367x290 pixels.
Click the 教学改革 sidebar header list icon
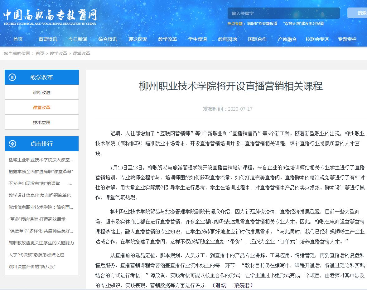click(x=12, y=77)
